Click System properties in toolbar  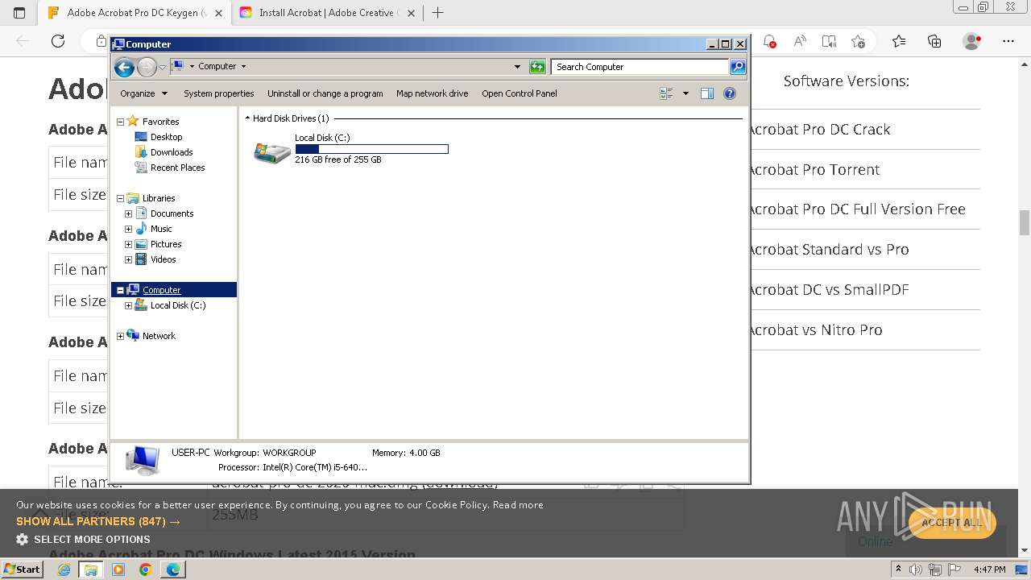[x=218, y=93]
